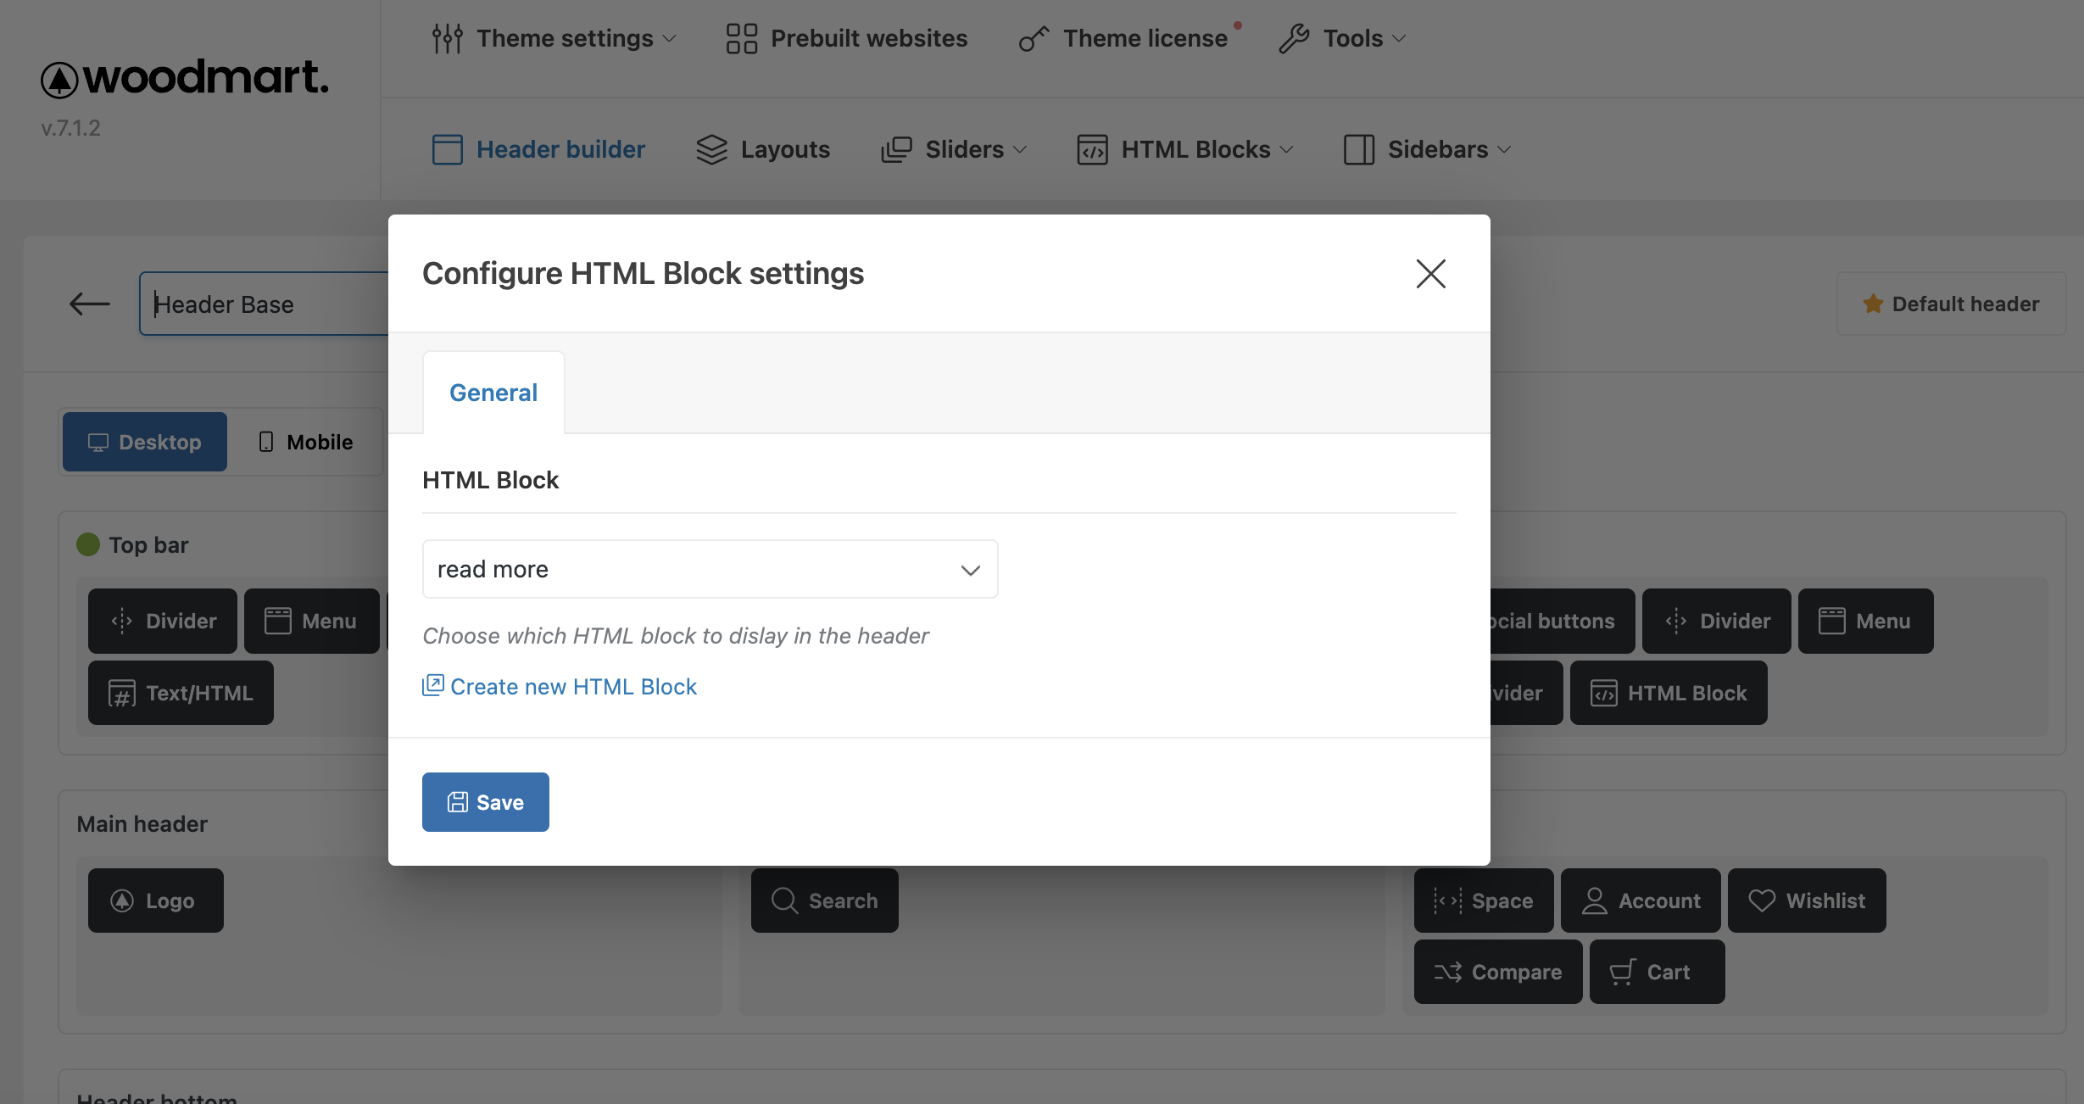Click the Prebuilt websites grid icon
This screenshot has height=1104, width=2084.
tap(741, 38)
